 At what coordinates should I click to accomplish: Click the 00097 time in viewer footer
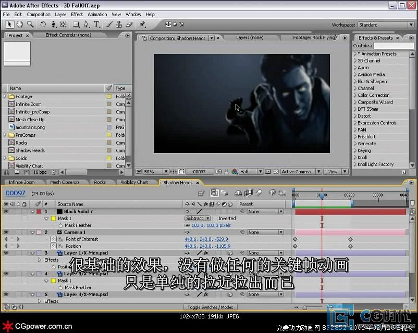tap(199, 172)
